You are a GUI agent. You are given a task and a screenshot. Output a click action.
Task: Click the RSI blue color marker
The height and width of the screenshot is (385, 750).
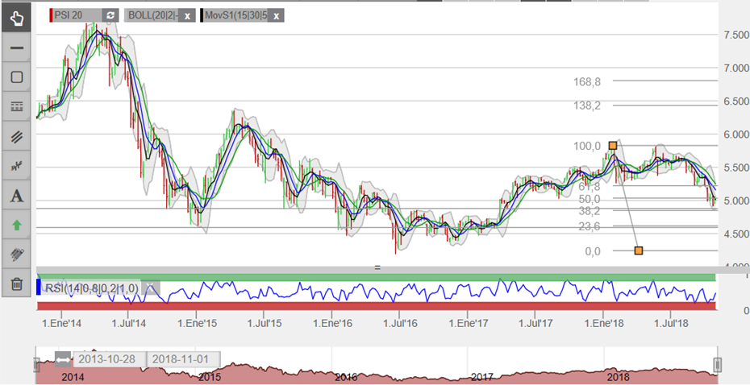click(x=39, y=287)
